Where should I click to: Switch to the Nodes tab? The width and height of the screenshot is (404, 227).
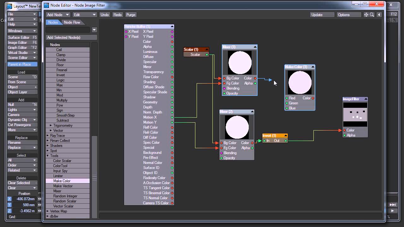point(53,22)
